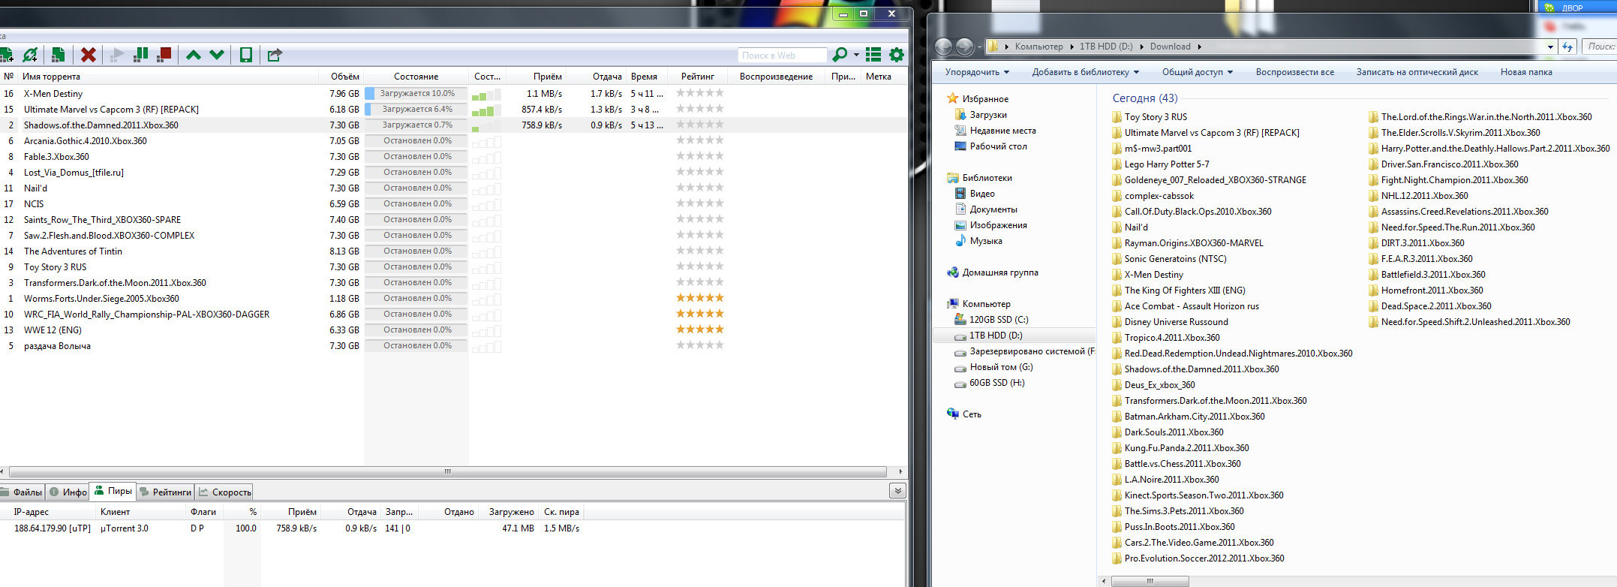The width and height of the screenshot is (1617, 587).
Task: Open the Скорость tab
Action: [224, 492]
